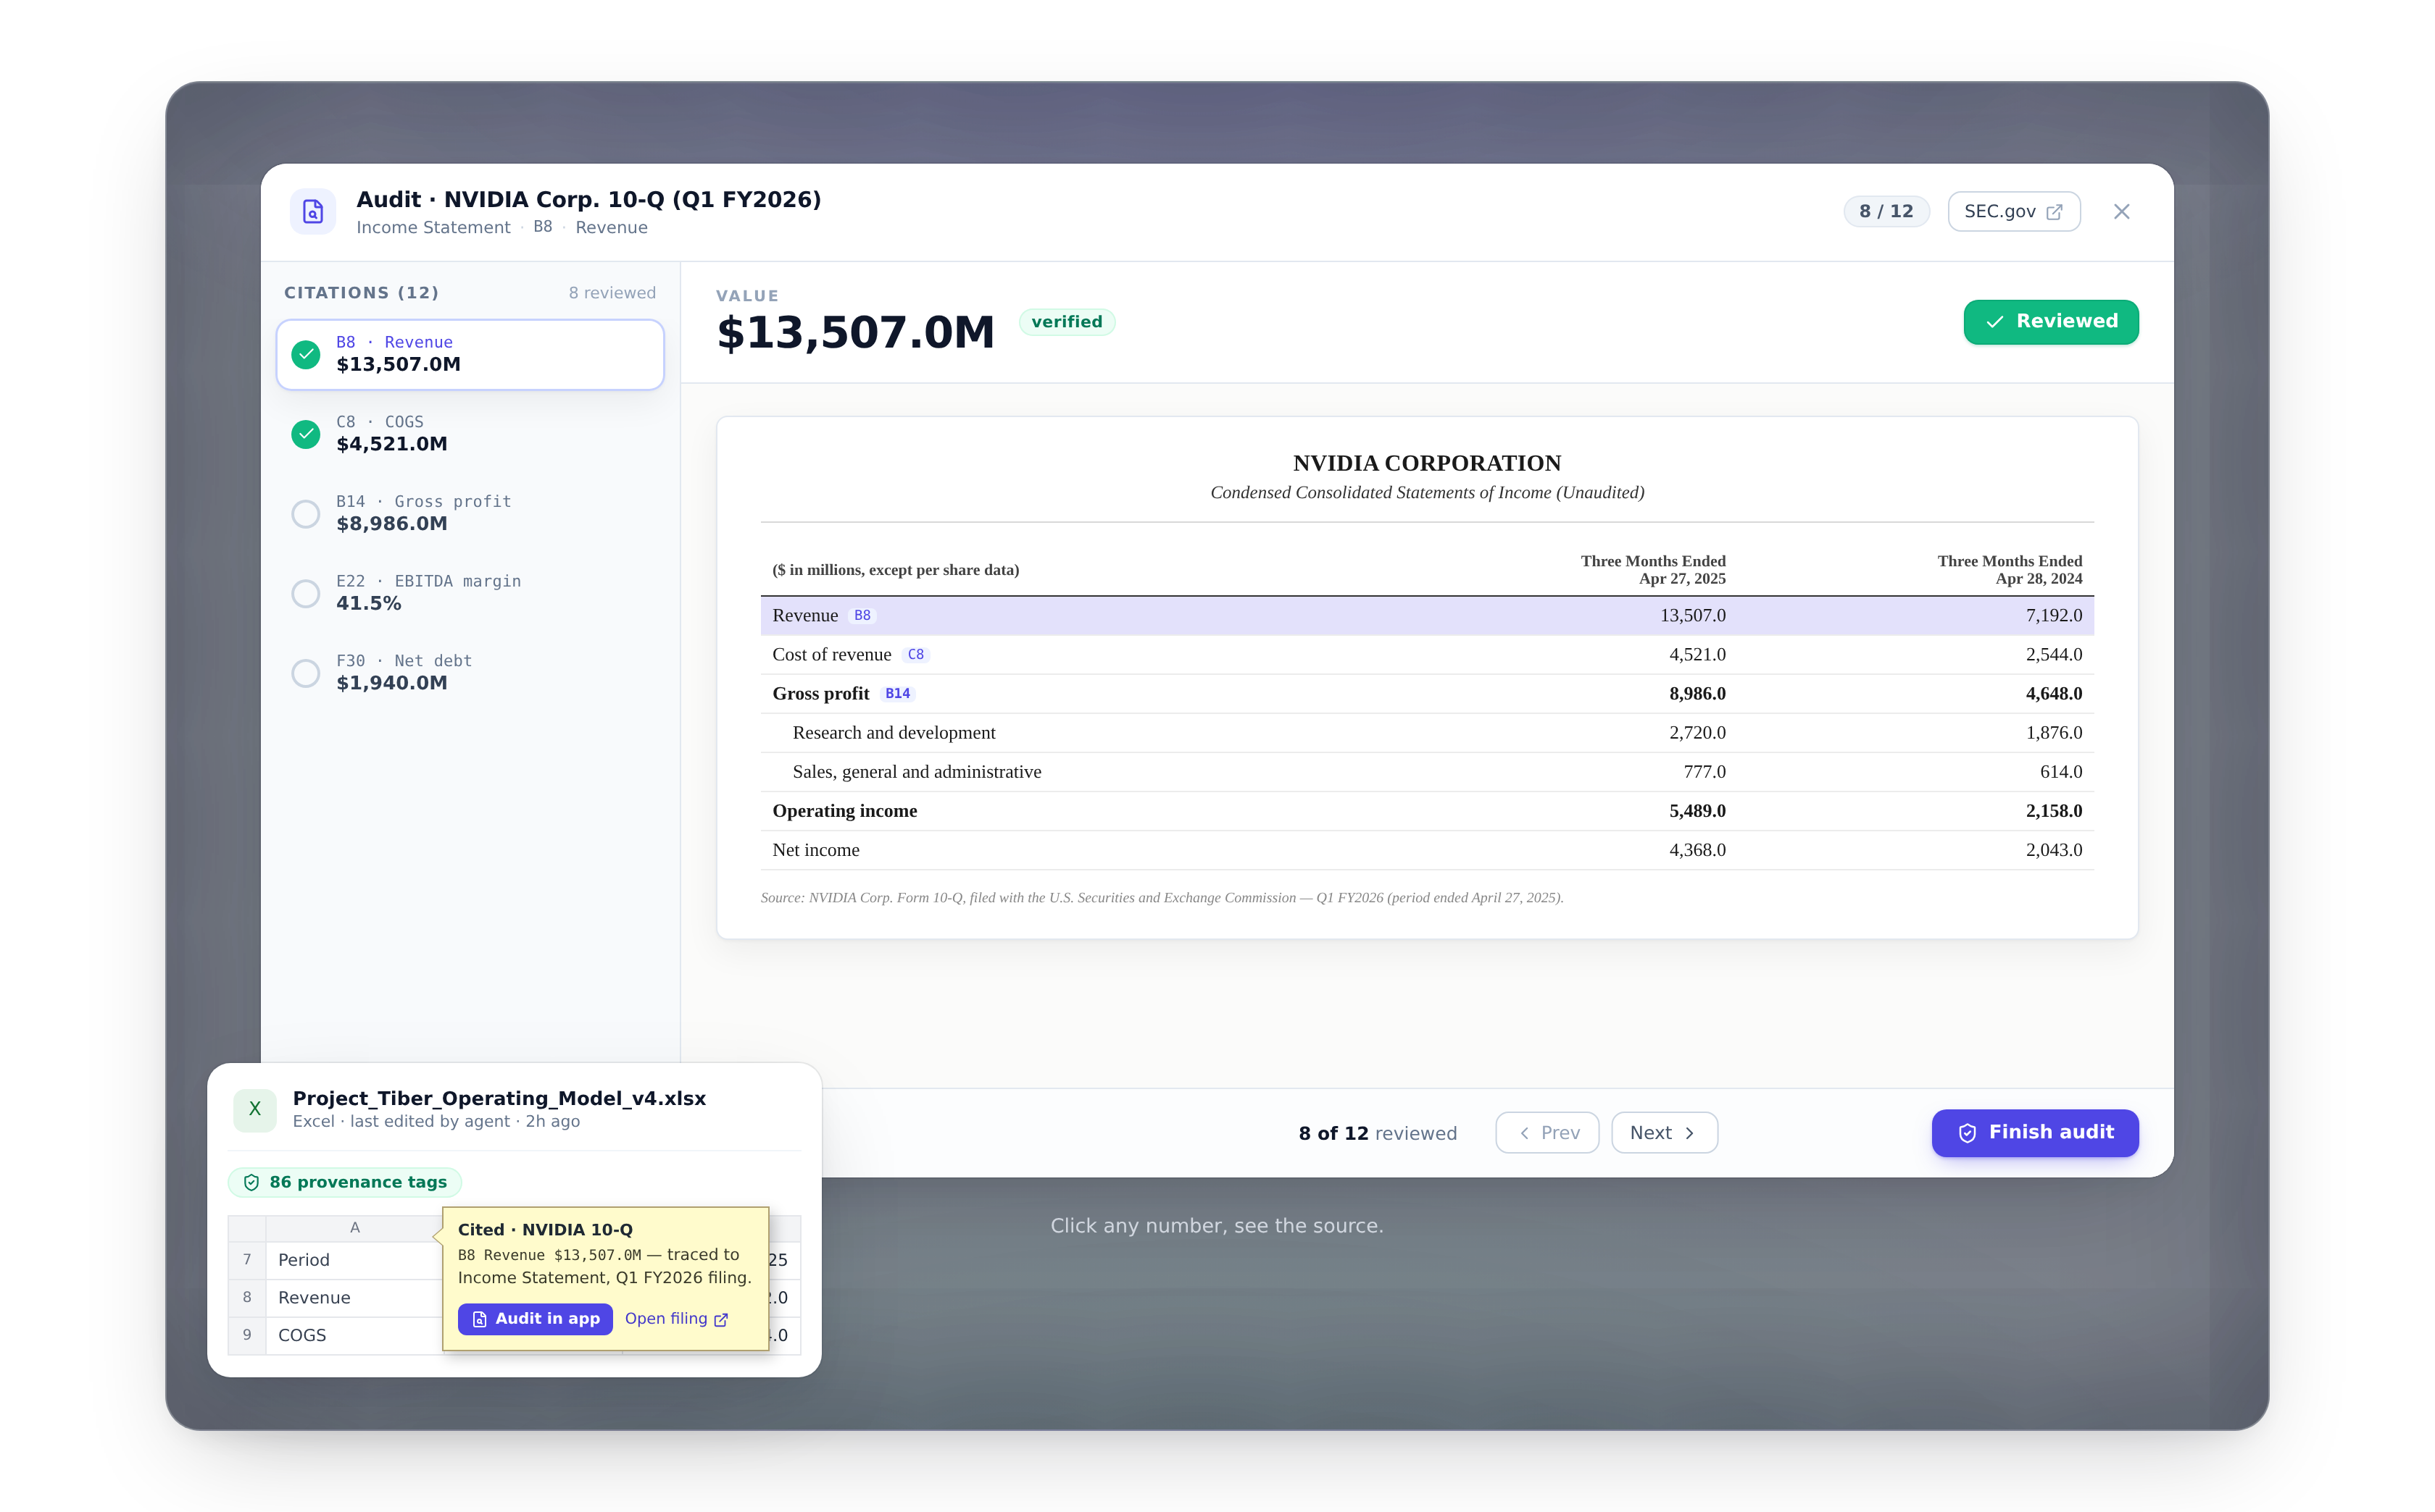Image resolution: width=2435 pixels, height=1512 pixels.
Task: Mark F30 Net debt as reviewed
Action: (305, 673)
